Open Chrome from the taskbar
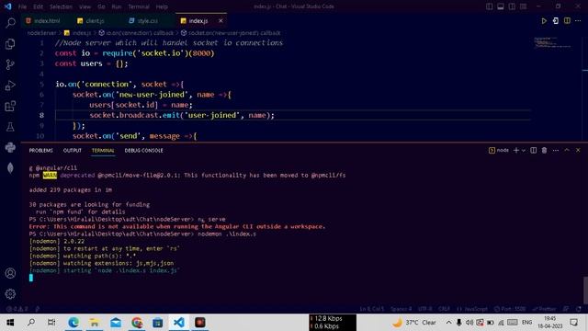The width and height of the screenshot is (588, 331). [137, 323]
